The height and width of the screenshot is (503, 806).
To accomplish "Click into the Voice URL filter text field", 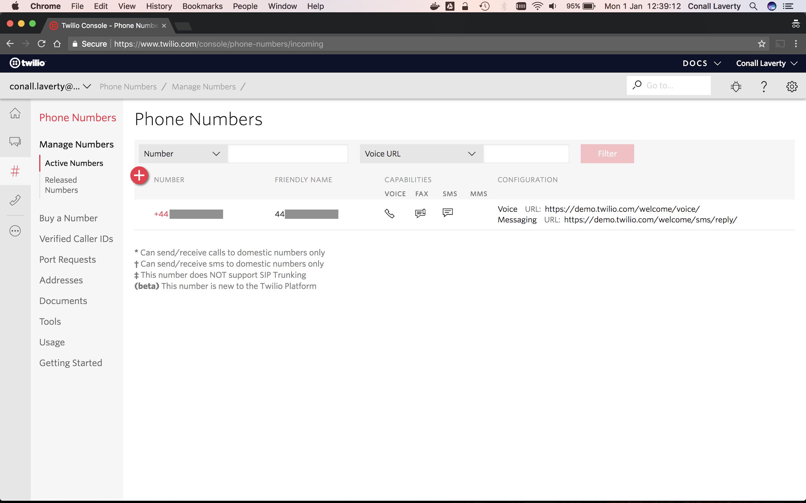I will (526, 154).
